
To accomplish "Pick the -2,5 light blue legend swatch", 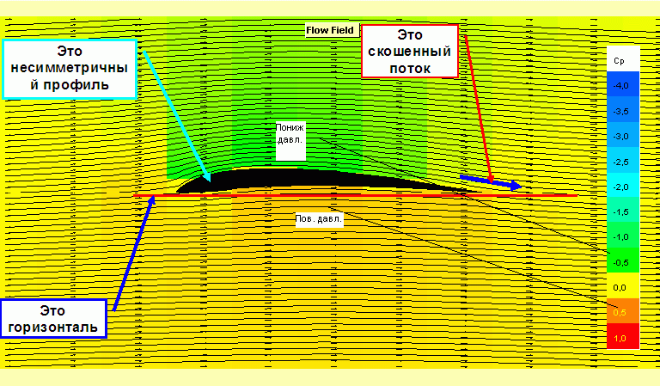I will pos(619,161).
